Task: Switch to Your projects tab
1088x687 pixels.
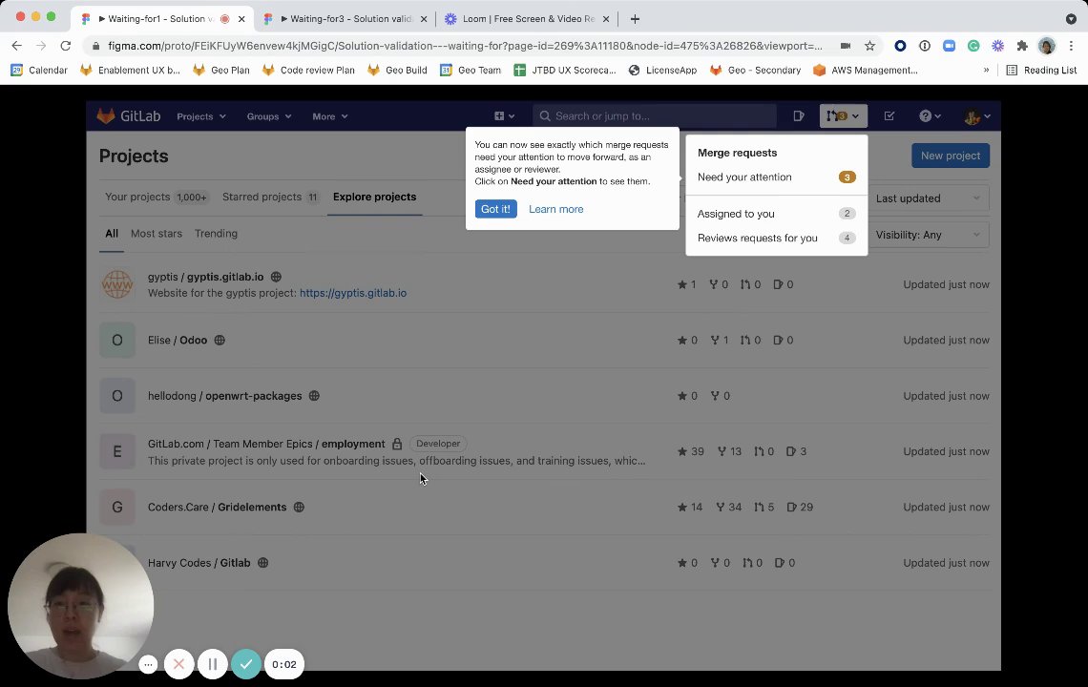Action: tap(157, 198)
